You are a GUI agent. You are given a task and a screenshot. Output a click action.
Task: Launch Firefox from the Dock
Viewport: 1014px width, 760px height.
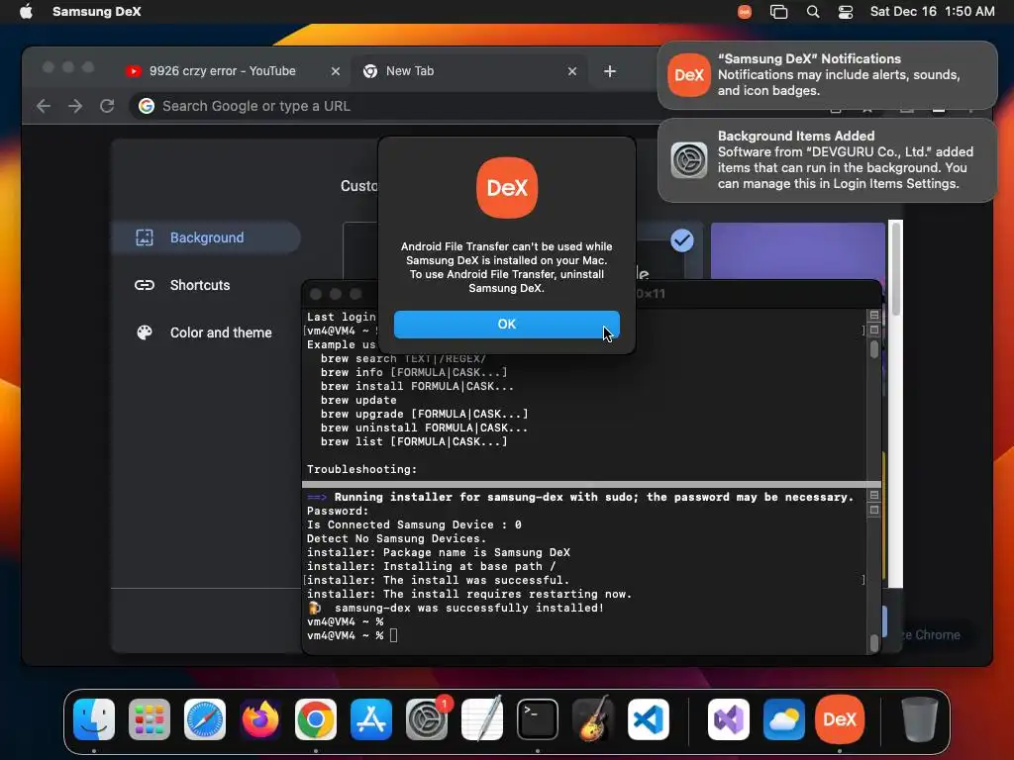coord(260,718)
